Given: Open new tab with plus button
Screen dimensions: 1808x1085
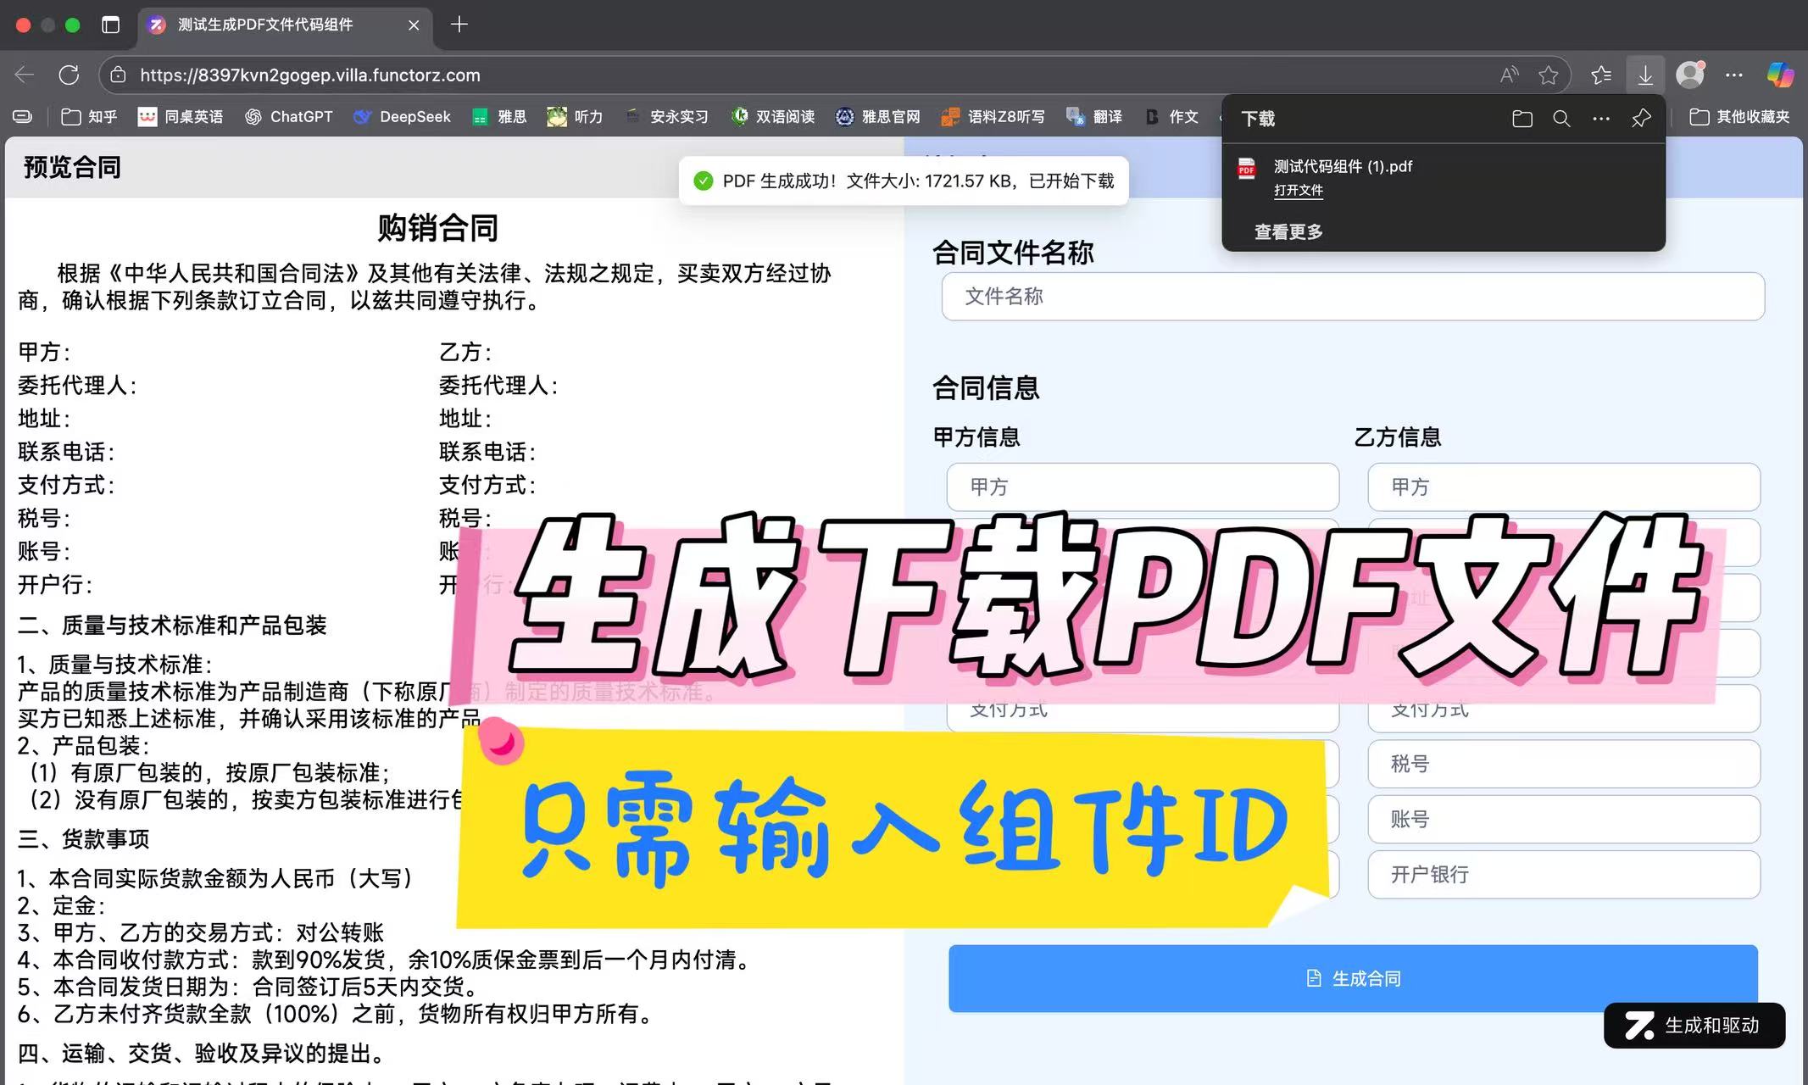Looking at the screenshot, I should pyautogui.click(x=459, y=25).
